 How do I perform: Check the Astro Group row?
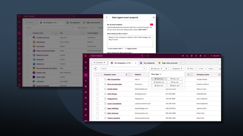(97, 94)
